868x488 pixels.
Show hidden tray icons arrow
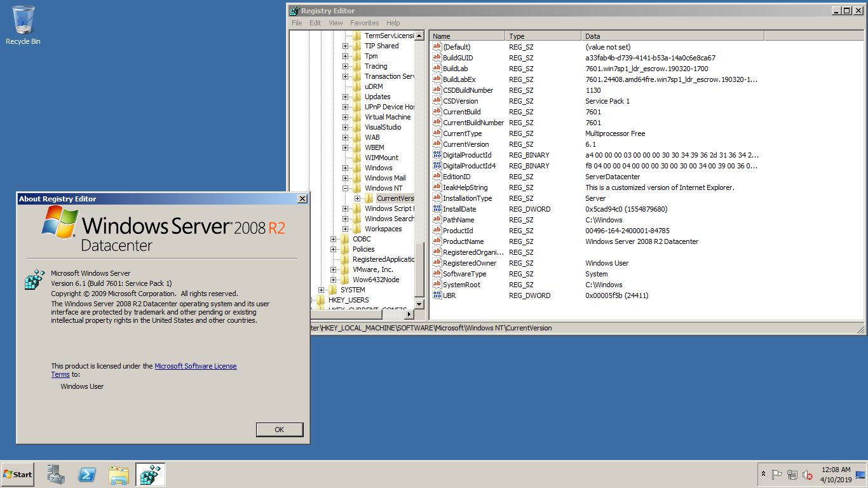(x=763, y=475)
